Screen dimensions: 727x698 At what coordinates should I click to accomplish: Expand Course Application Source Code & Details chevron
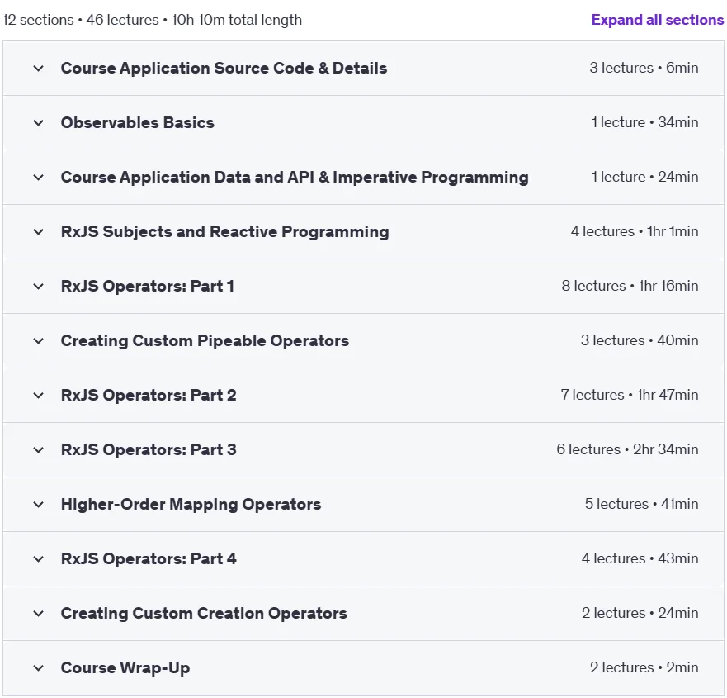click(x=39, y=69)
